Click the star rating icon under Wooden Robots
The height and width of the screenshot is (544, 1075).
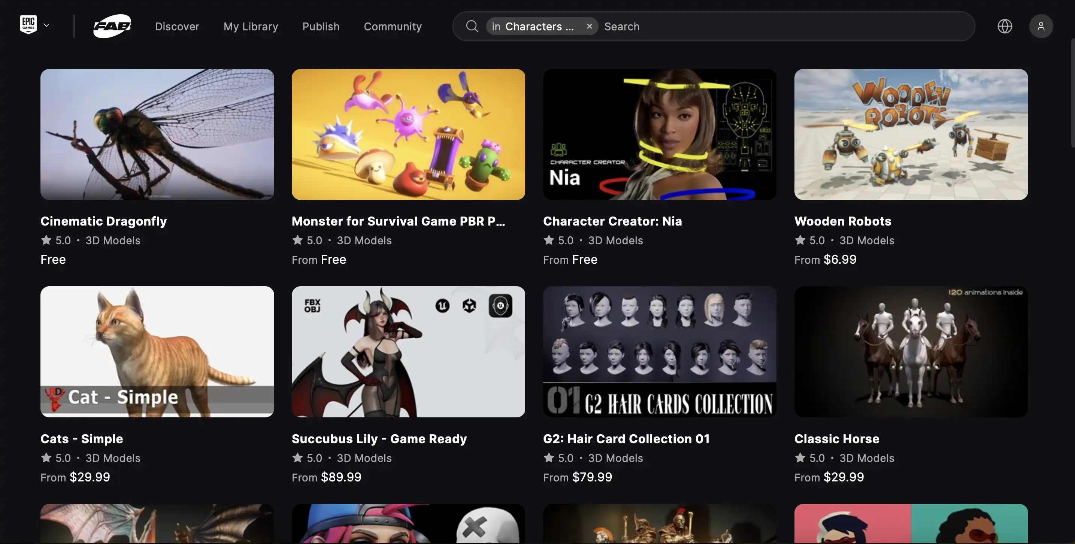pos(800,240)
